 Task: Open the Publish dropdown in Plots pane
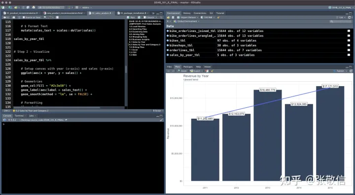[341, 71]
